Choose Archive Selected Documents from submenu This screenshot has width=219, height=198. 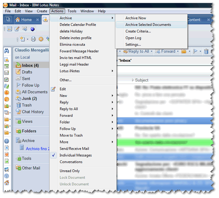151,25
